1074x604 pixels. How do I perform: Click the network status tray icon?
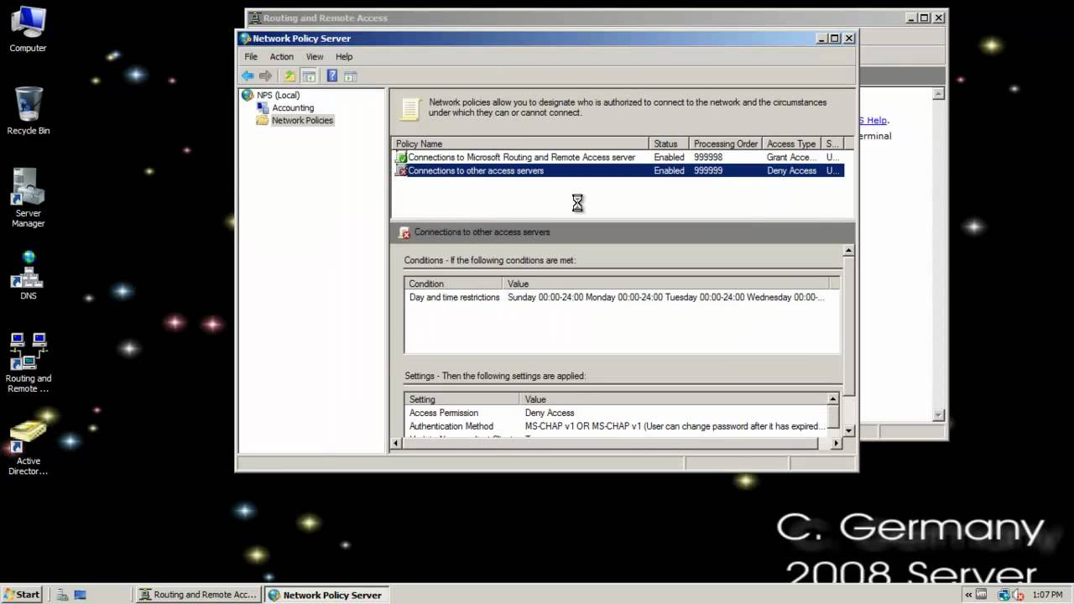(x=1004, y=595)
